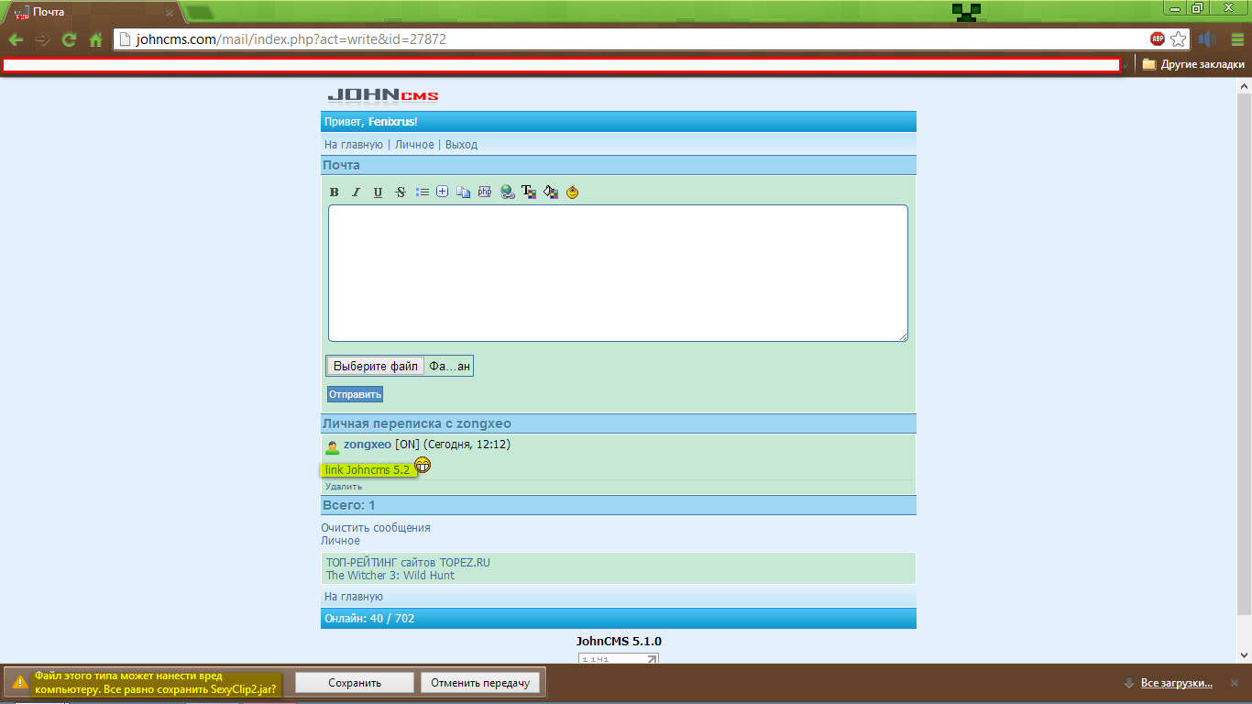Screen dimensions: 1252x704
Task: Open the browser home page
Action: coord(95,39)
